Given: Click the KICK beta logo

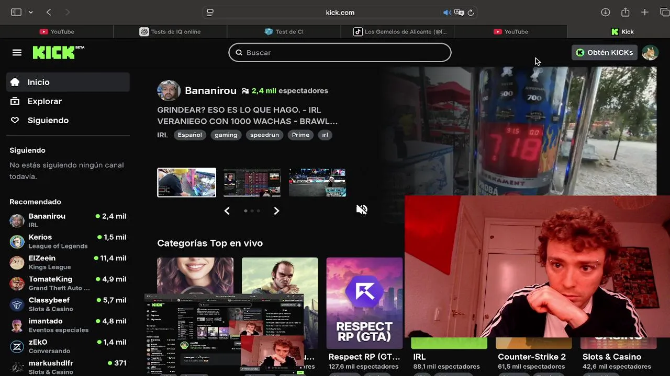Looking at the screenshot, I should point(58,52).
